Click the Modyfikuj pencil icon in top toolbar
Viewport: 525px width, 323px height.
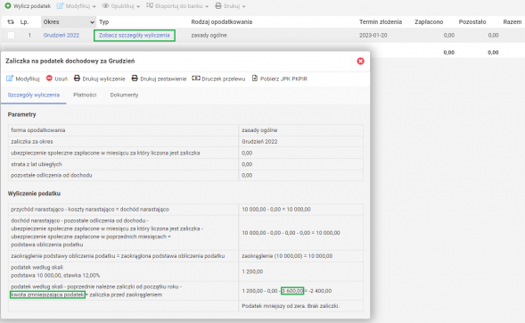point(60,5)
